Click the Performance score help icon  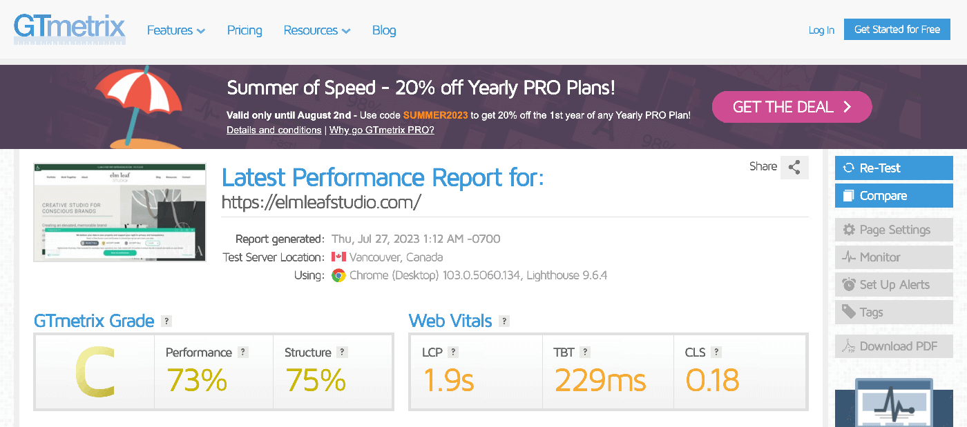pos(242,352)
